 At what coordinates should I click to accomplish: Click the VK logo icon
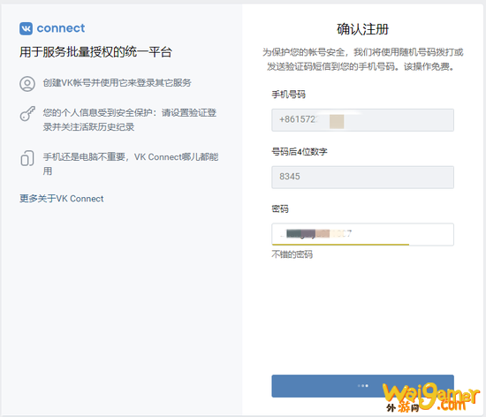click(26, 28)
